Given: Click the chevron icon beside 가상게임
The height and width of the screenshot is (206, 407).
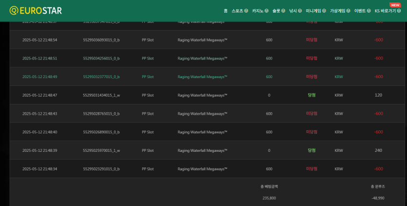Looking at the screenshot, I should 348,11.
